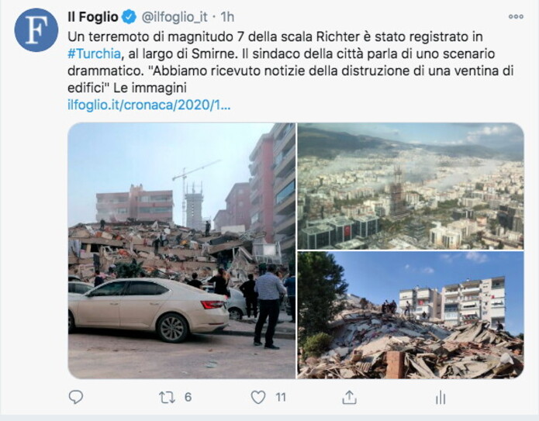Click the retweet count 6
Screen dimensions: 539x421
tap(188, 397)
